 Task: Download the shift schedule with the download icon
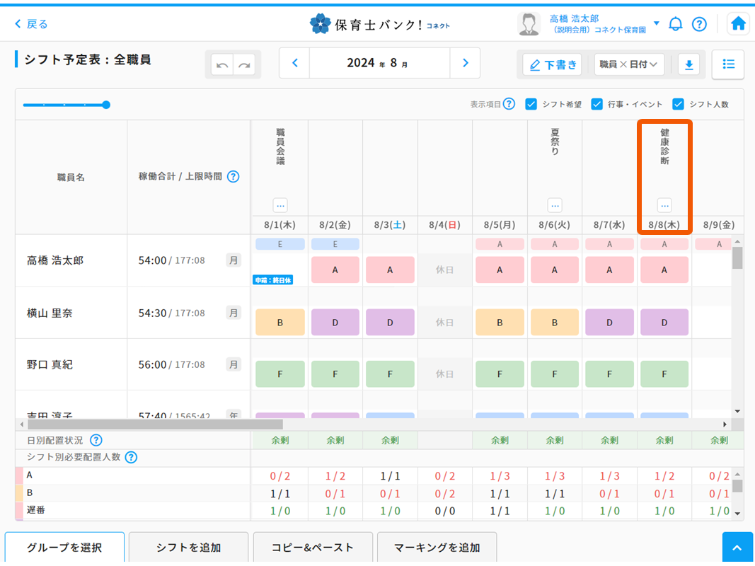688,64
